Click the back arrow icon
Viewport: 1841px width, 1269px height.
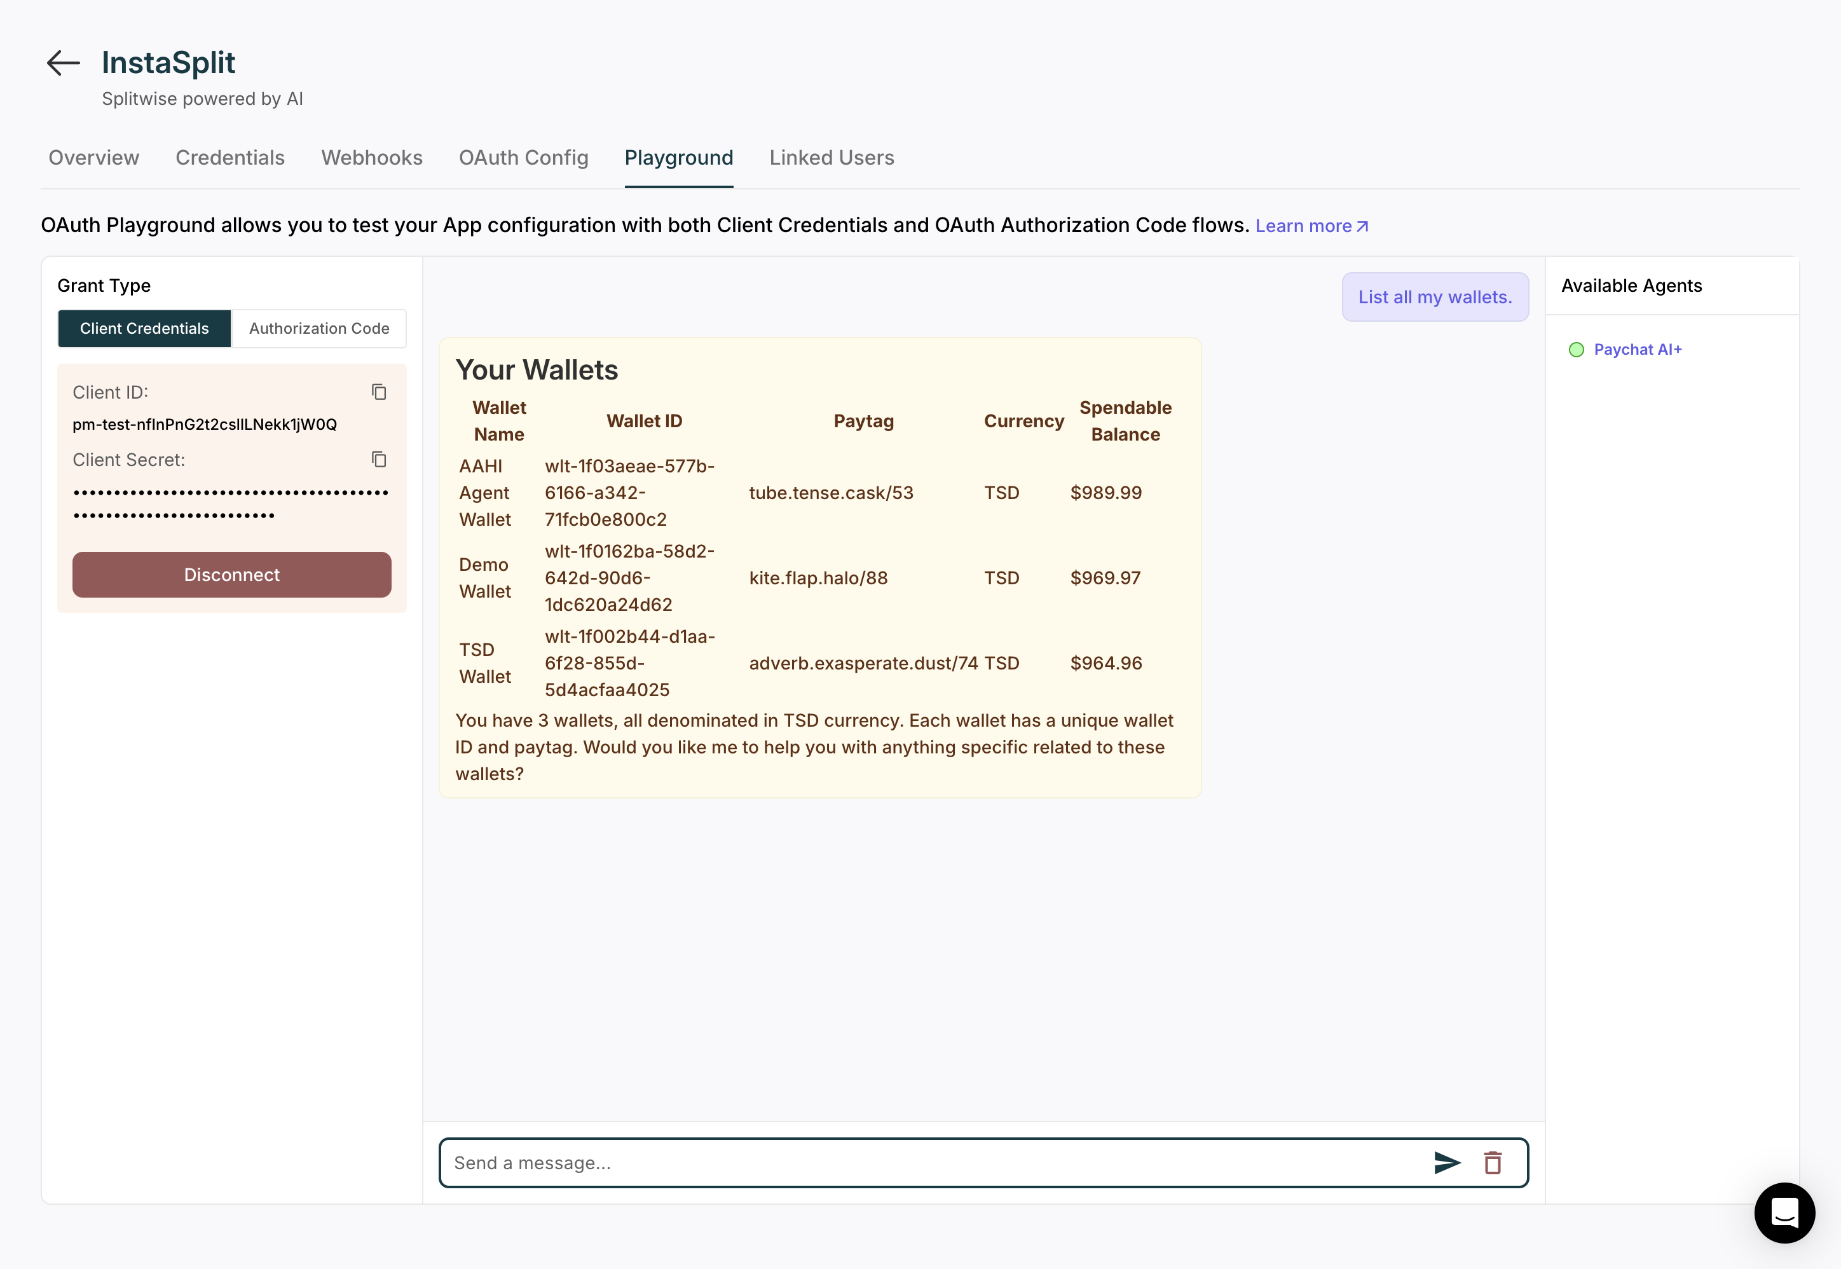[x=64, y=63]
